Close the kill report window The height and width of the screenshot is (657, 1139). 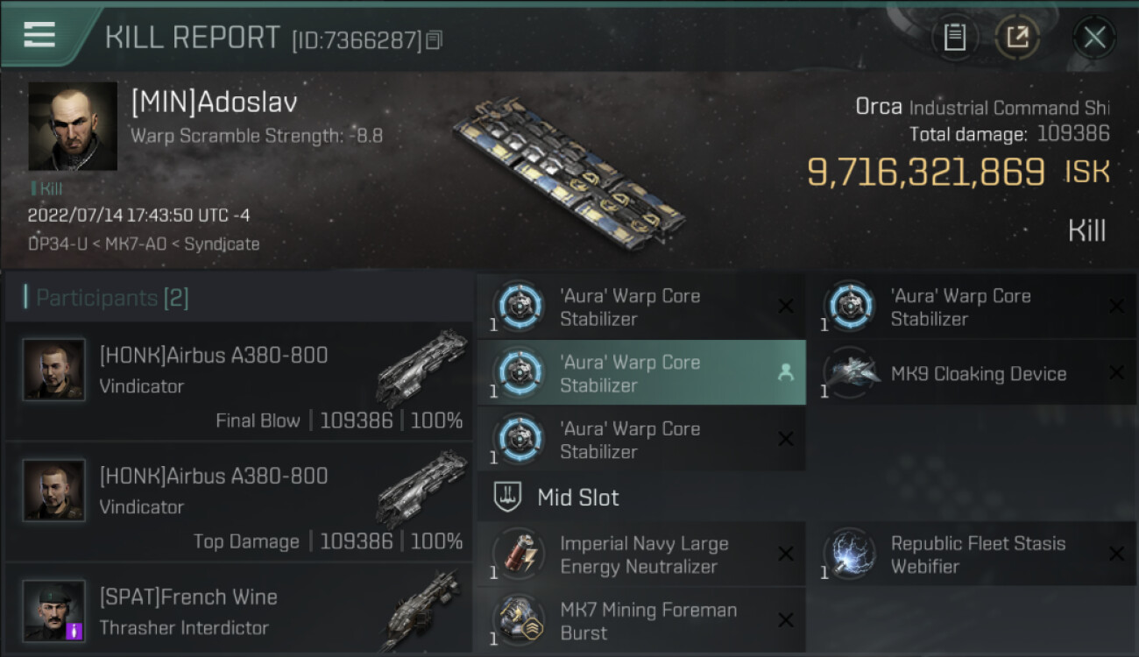[1094, 37]
